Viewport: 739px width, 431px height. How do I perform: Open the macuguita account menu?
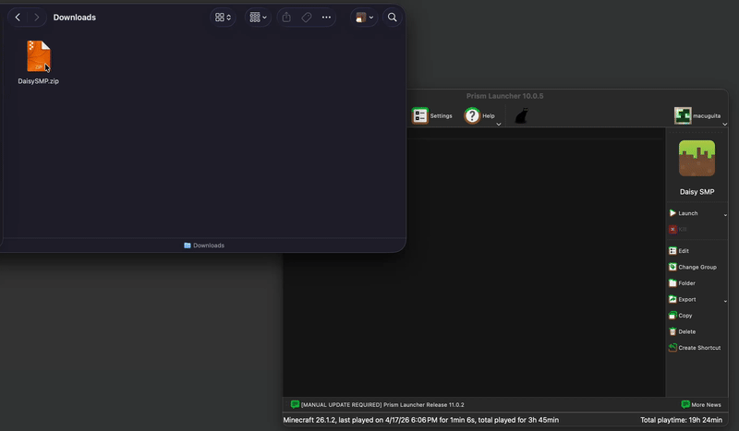pyautogui.click(x=697, y=116)
